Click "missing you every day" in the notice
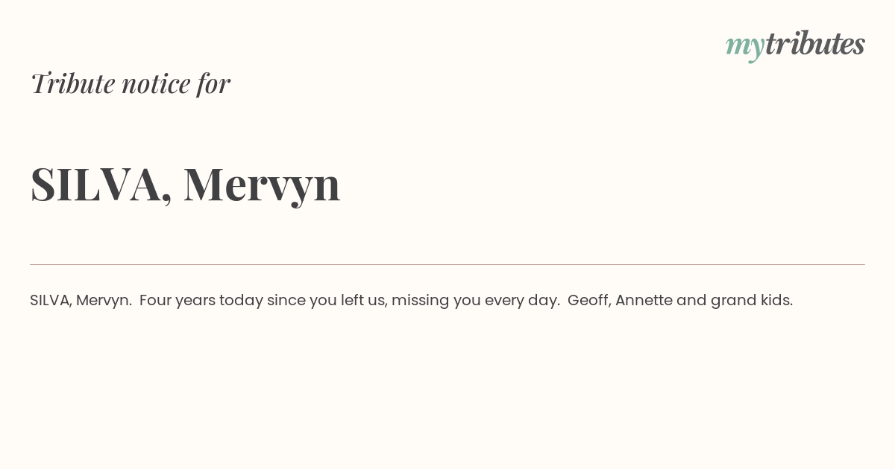 [475, 301]
